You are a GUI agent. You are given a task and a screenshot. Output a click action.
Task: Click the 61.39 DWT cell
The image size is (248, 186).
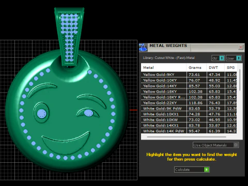point(215,131)
